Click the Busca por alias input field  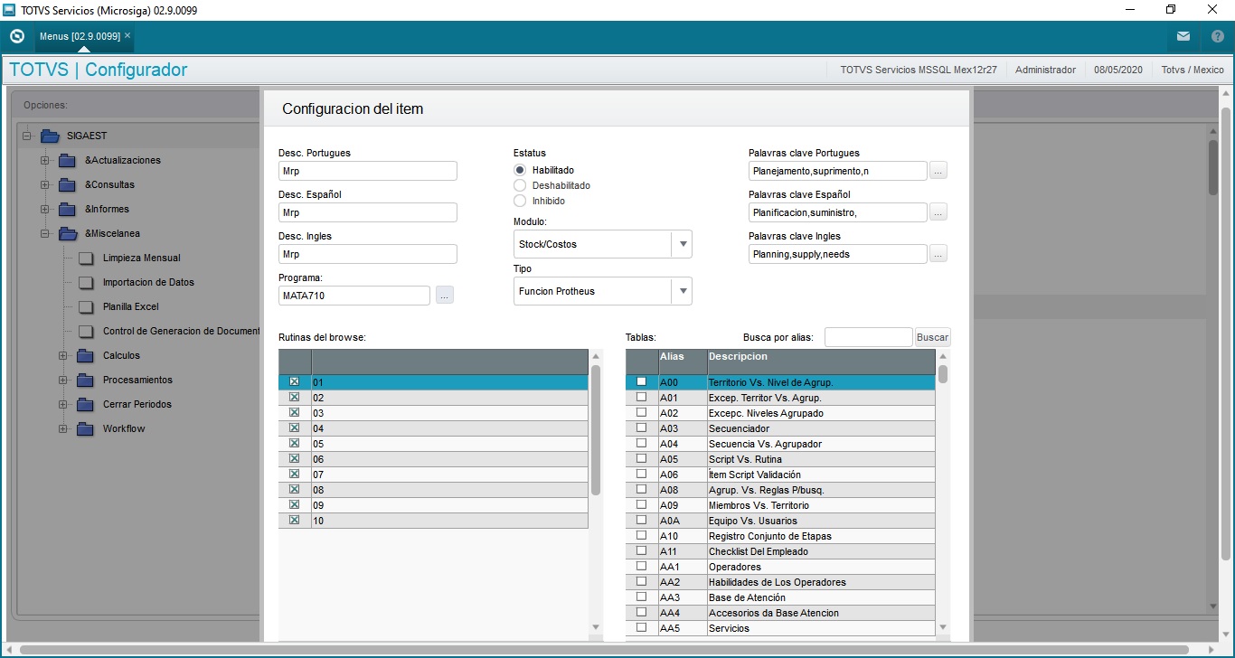(x=868, y=337)
